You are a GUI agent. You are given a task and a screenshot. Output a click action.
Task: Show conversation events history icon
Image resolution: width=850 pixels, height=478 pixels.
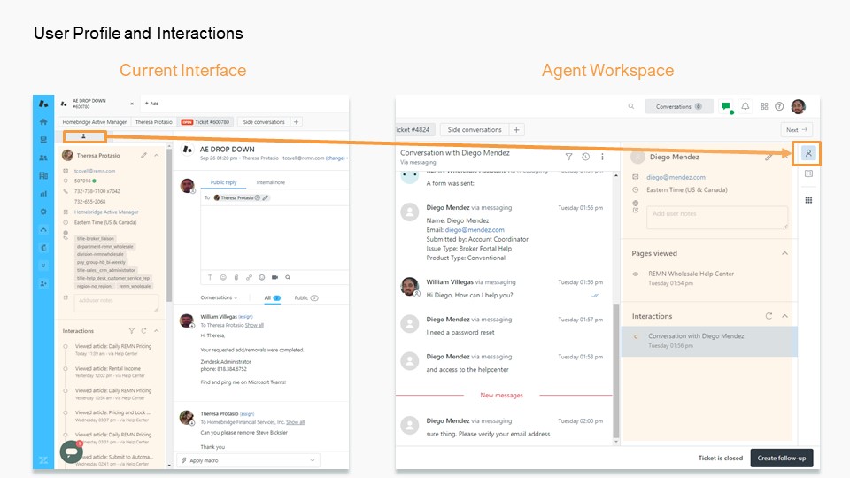click(x=585, y=157)
